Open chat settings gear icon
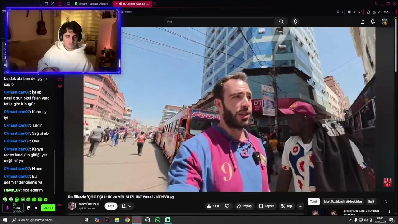 36,208
